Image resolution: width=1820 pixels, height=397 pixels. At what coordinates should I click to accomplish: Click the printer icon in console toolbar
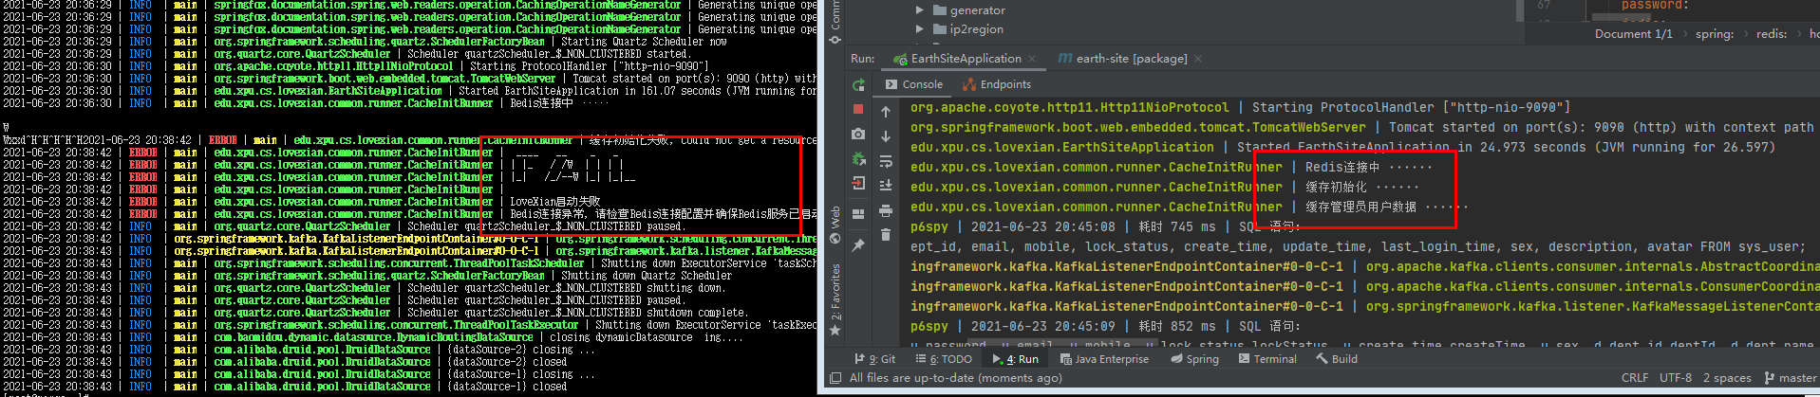(x=886, y=210)
